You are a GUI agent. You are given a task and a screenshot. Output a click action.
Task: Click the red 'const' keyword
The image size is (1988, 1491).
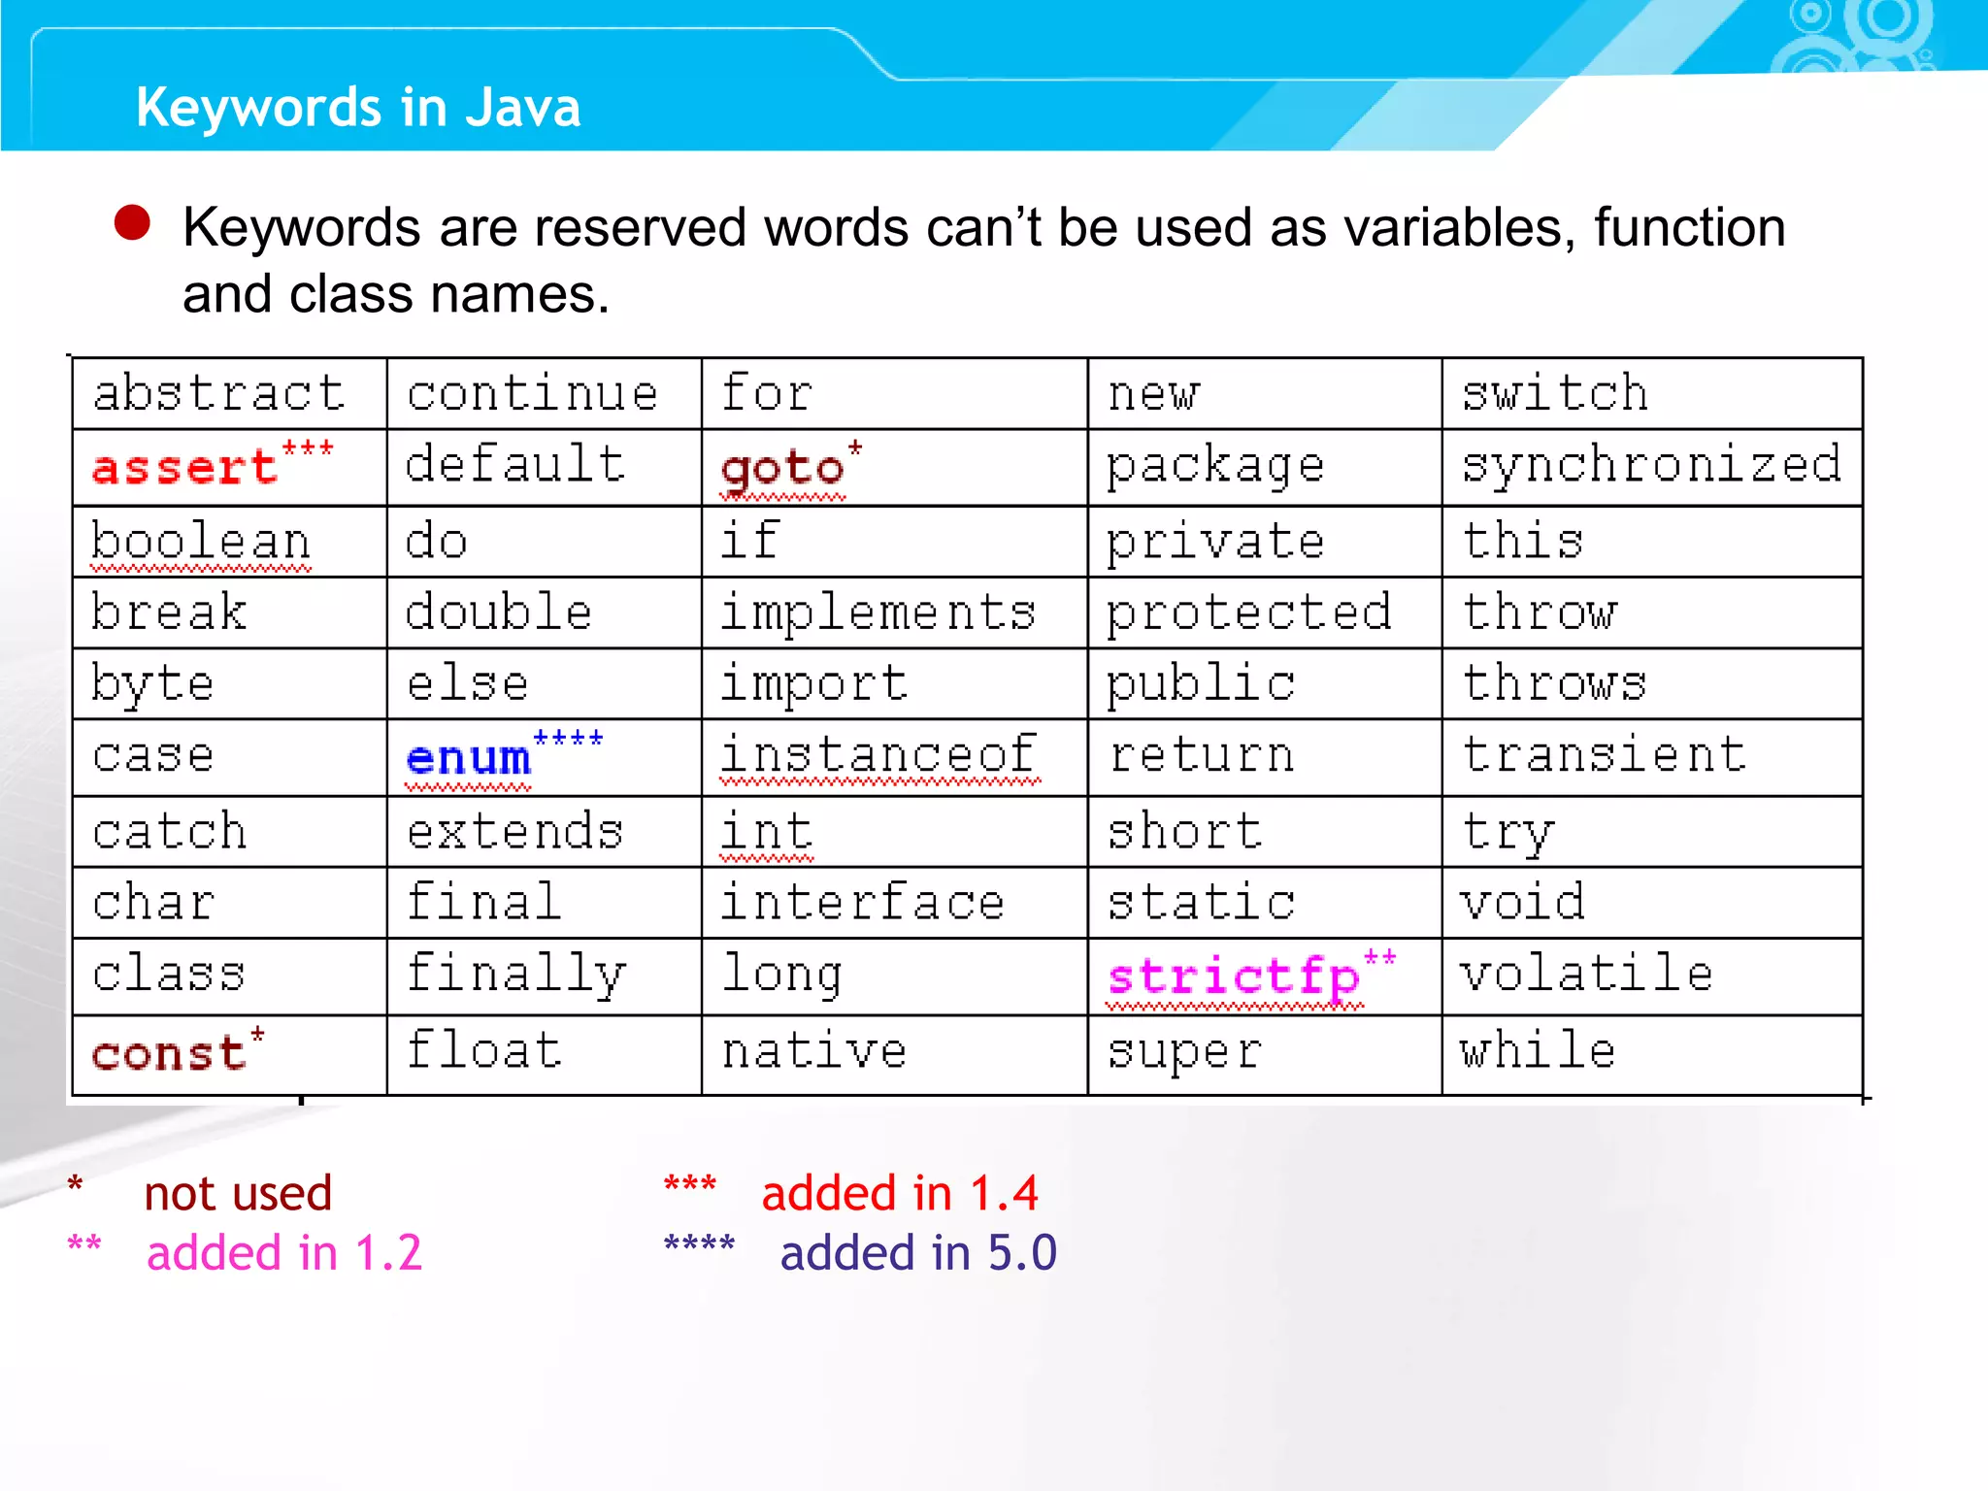[169, 1054]
